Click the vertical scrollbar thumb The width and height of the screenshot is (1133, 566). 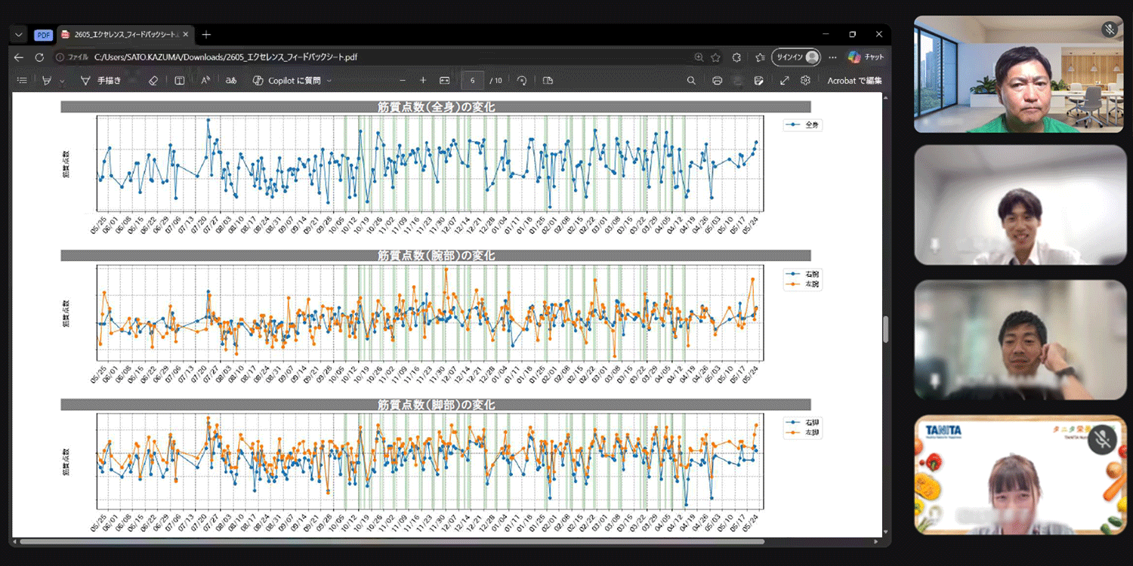(887, 329)
